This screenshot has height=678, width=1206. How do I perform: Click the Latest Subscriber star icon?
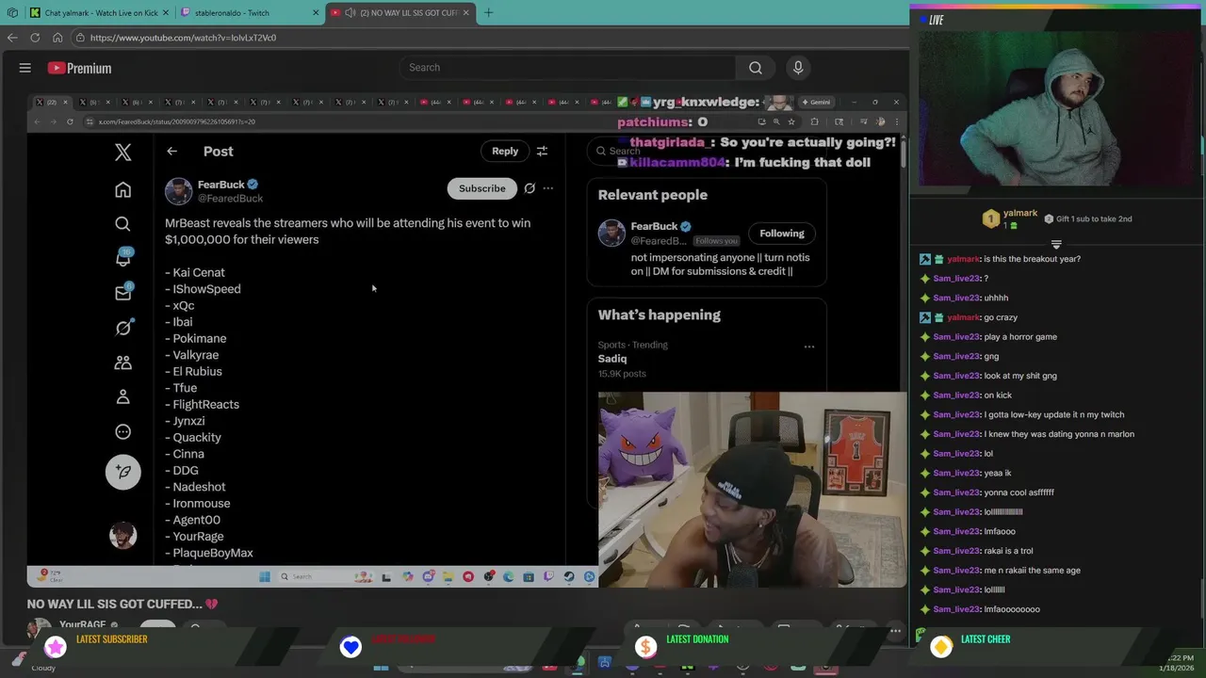click(56, 646)
